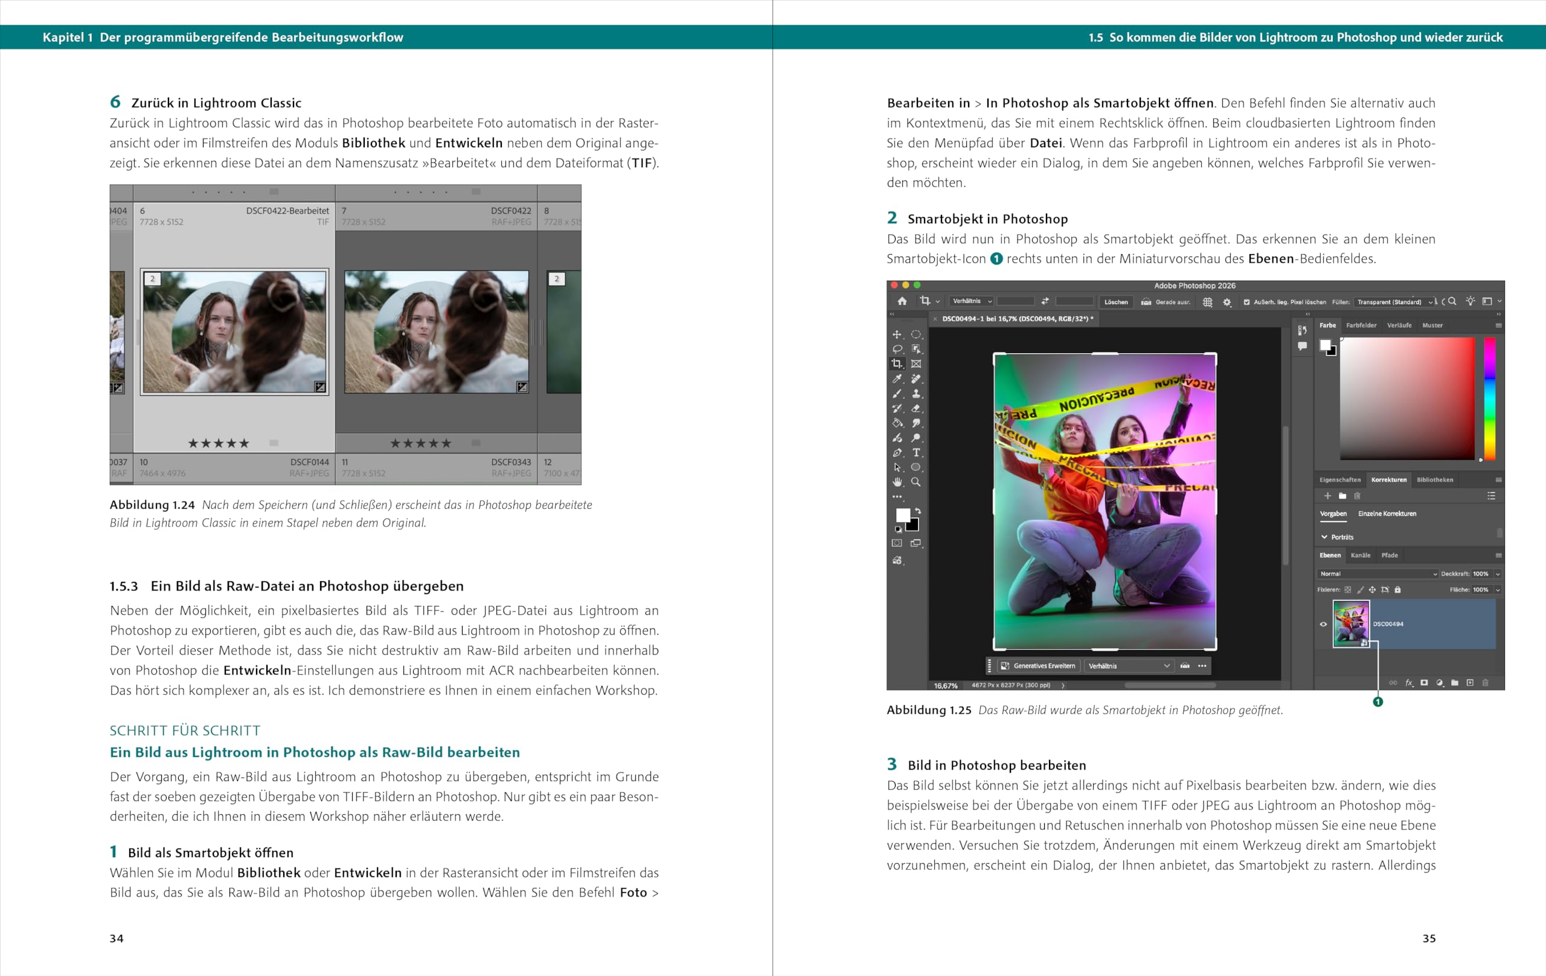Add a layer mask

(1424, 683)
